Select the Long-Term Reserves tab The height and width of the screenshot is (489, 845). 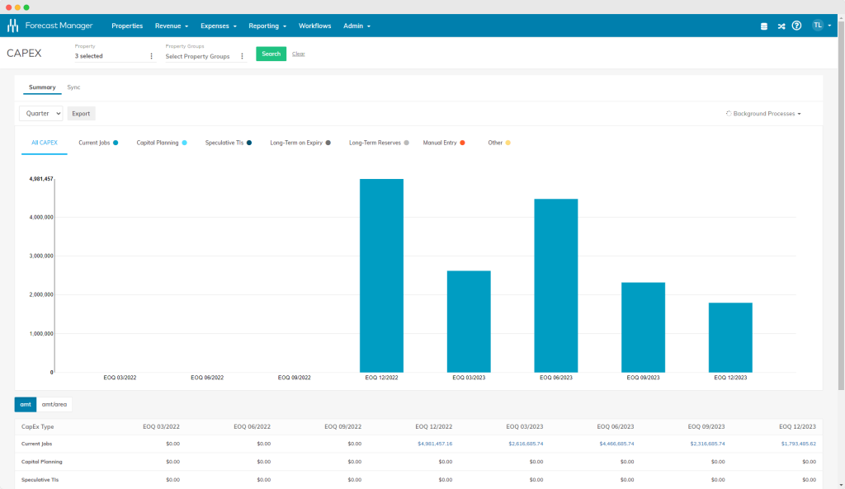tap(379, 143)
